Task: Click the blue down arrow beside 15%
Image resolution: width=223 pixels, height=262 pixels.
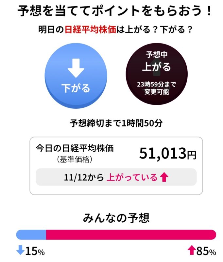Action: pos(20,251)
